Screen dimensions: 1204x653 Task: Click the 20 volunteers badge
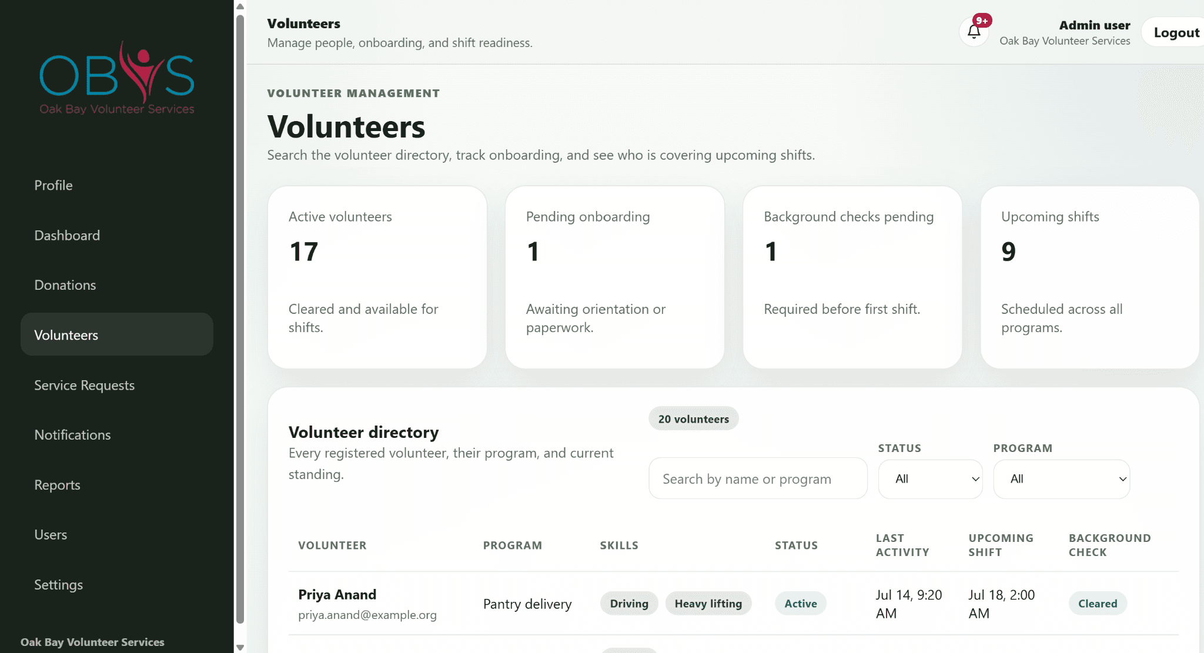693,418
